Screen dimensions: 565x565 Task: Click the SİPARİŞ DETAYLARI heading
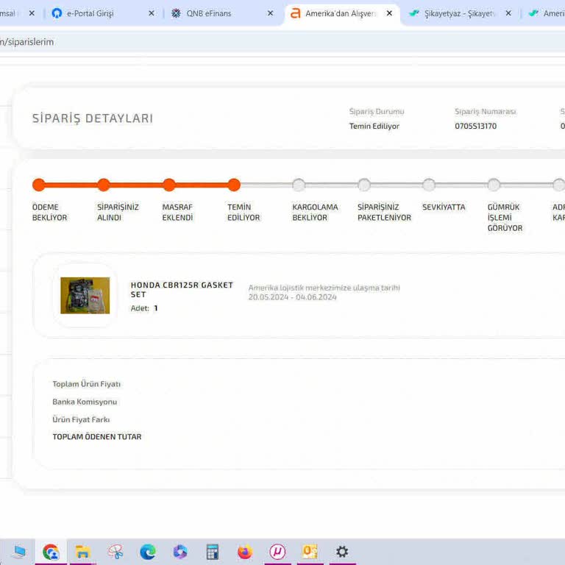tap(93, 118)
